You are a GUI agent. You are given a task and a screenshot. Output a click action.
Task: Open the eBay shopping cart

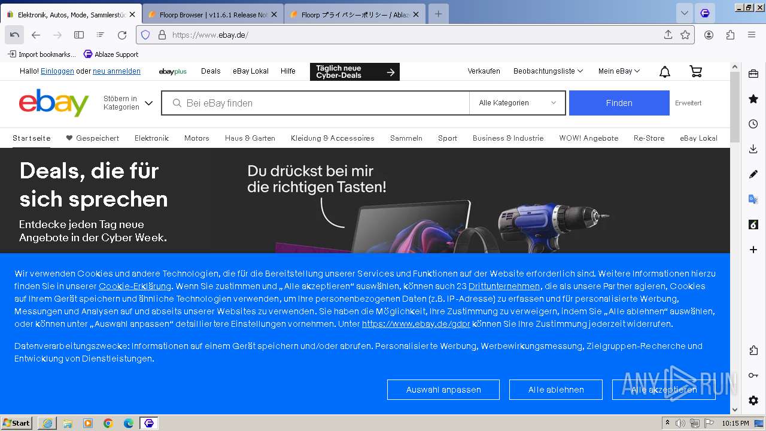[x=695, y=71]
